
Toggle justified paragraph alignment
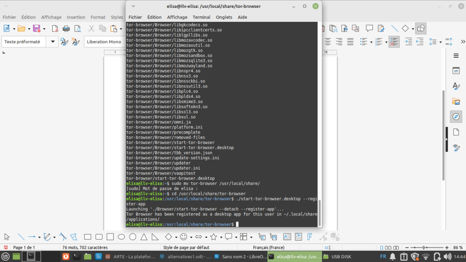point(350,42)
